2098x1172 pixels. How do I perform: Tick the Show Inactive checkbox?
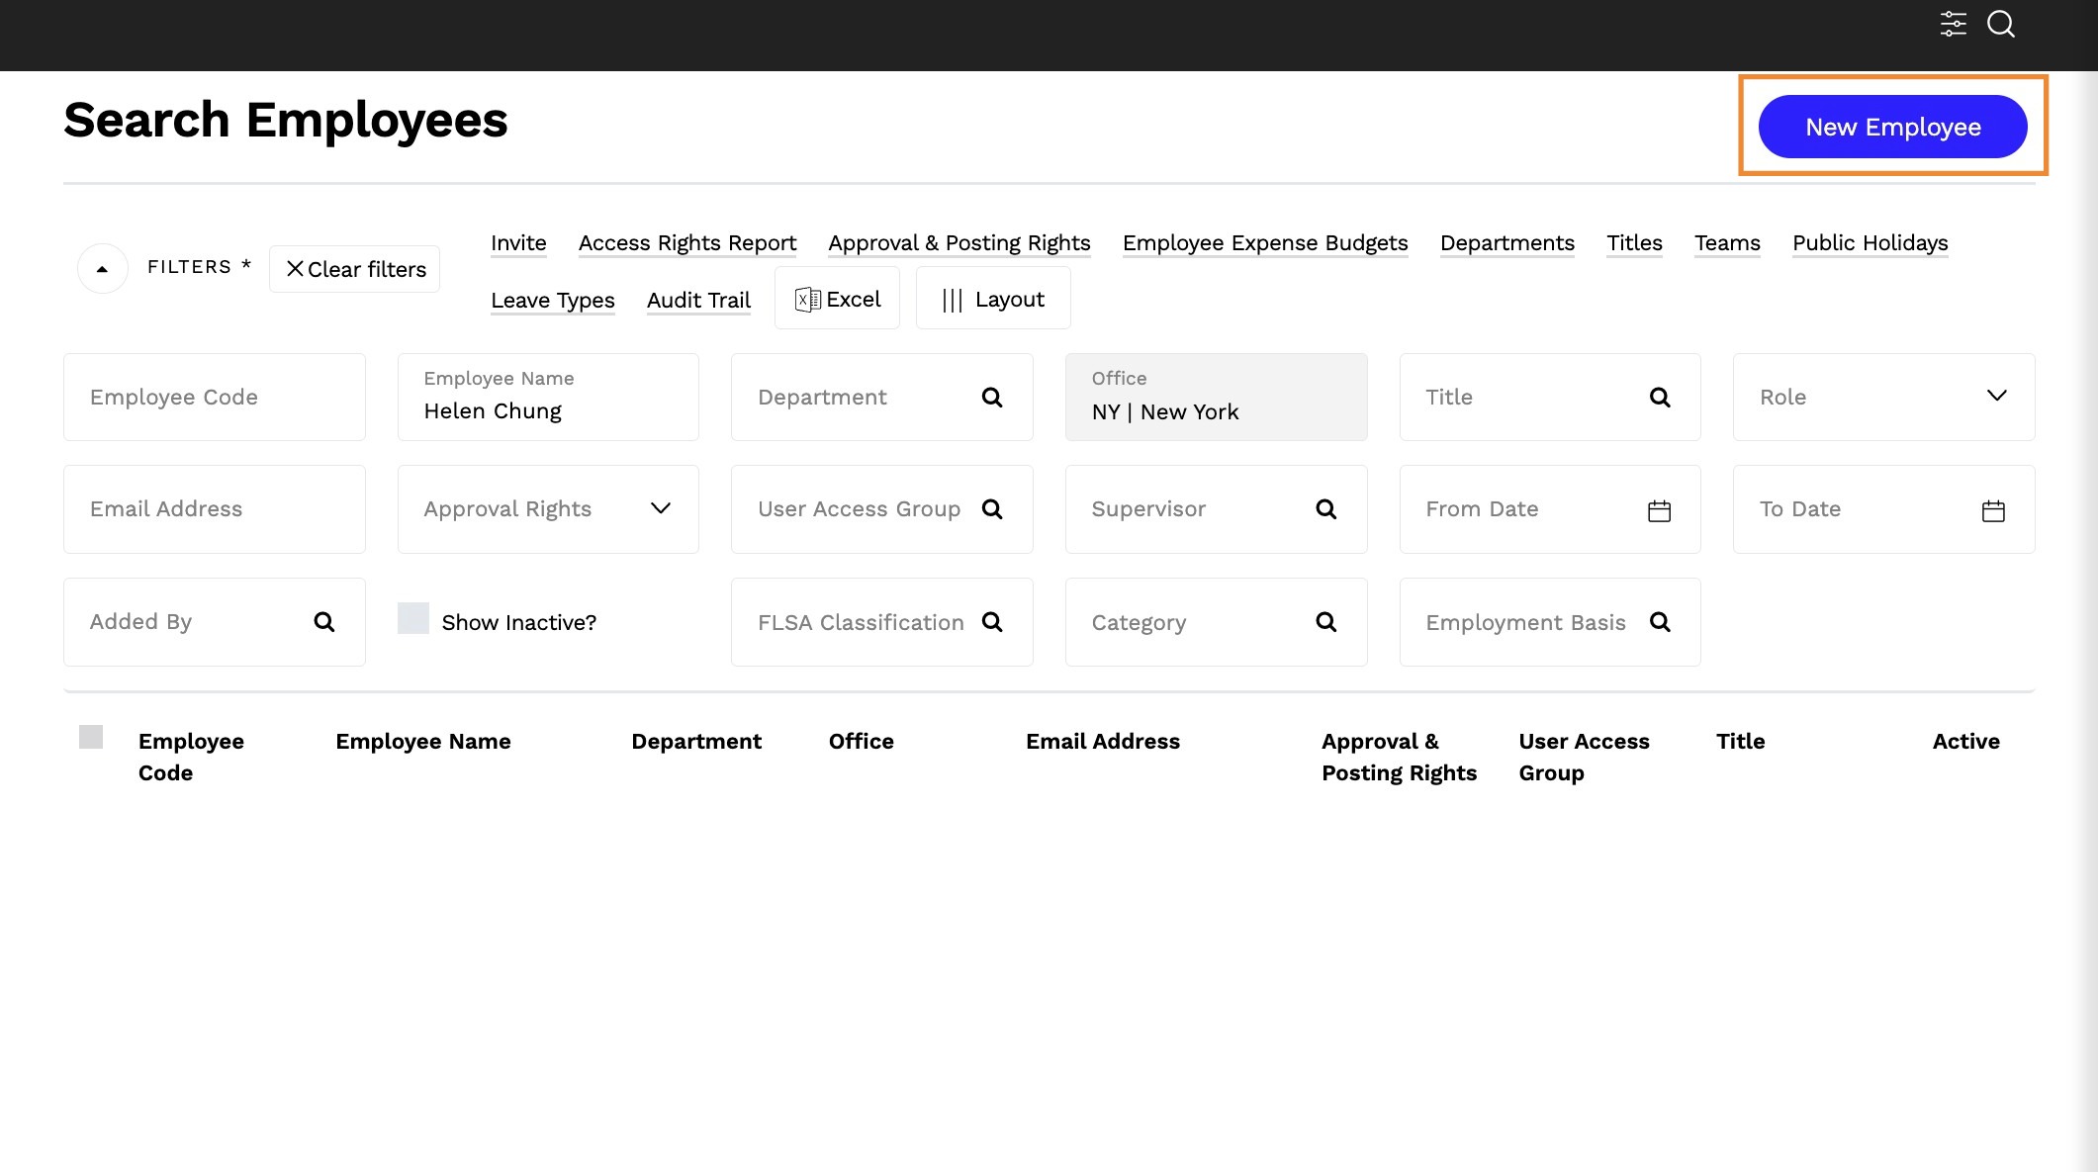(x=413, y=618)
